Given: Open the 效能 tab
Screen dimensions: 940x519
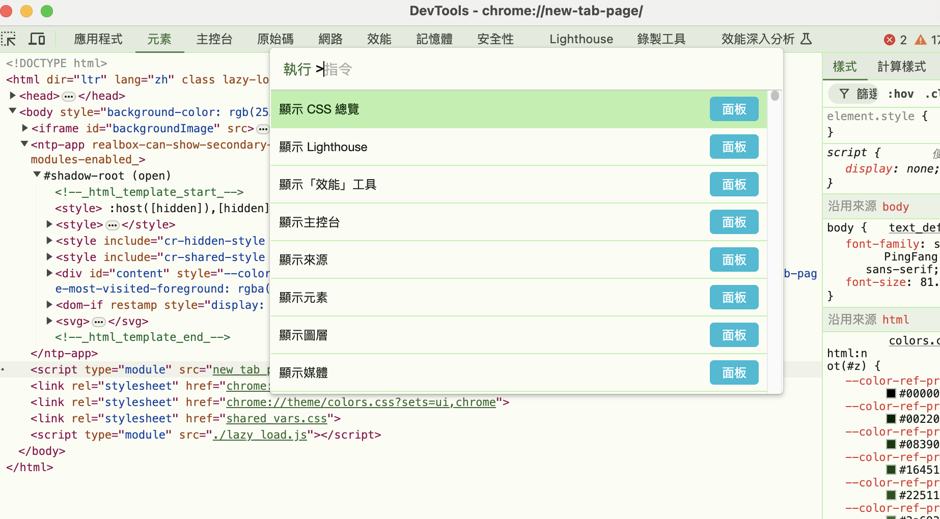Looking at the screenshot, I should 379,39.
